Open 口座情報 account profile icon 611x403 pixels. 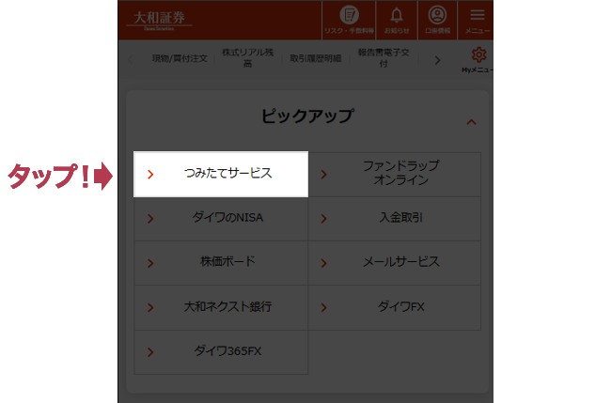pos(437,16)
